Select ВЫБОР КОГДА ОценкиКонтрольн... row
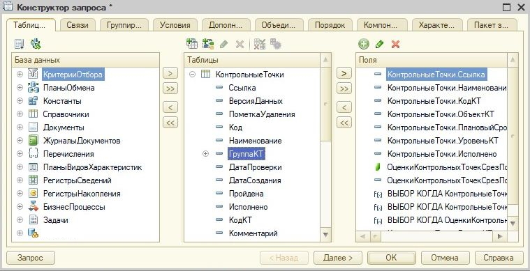This screenshot has width=530, height=271. click(447, 220)
